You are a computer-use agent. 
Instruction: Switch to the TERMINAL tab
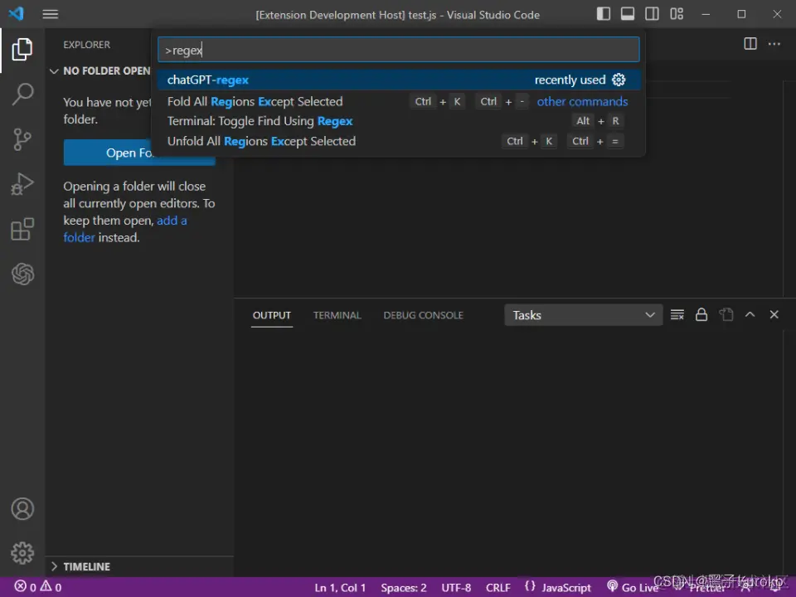[337, 315]
